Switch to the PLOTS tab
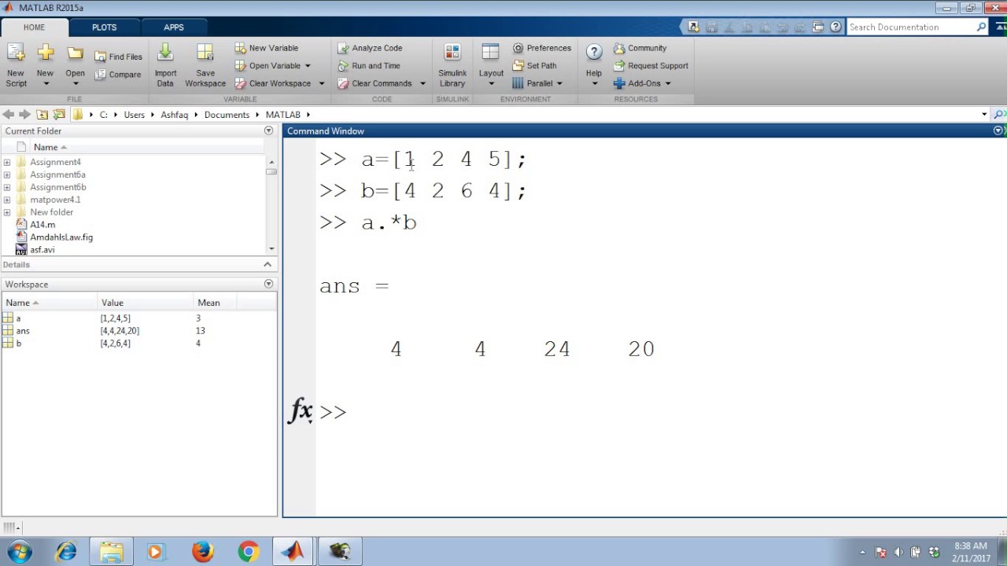The height and width of the screenshot is (566, 1007). click(x=104, y=28)
